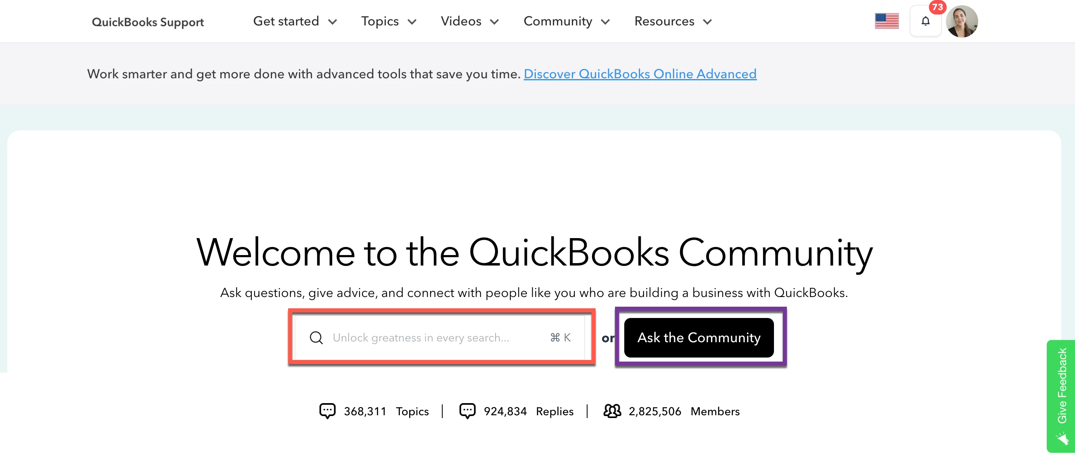Viewport: 1075px width, 456px height.
Task: Click the 'Ask questions, give advice' subtitle
Action: (x=534, y=293)
